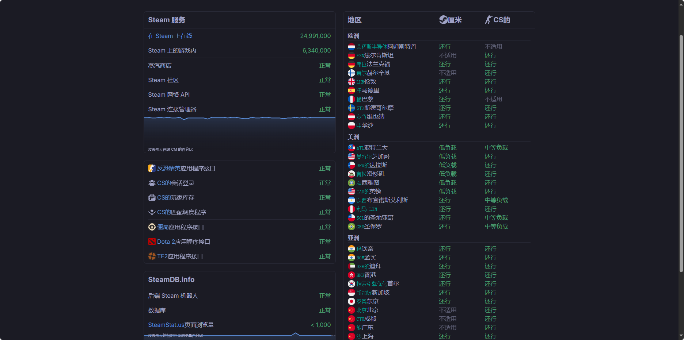Viewport: 684px width, 340px height.
Task: Click the Japan flag beside 东京
Action: coord(351,301)
